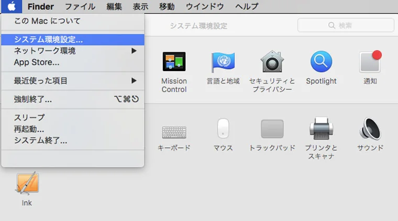Open 言語と地域 preference pane
The image size is (398, 221).
(x=223, y=68)
